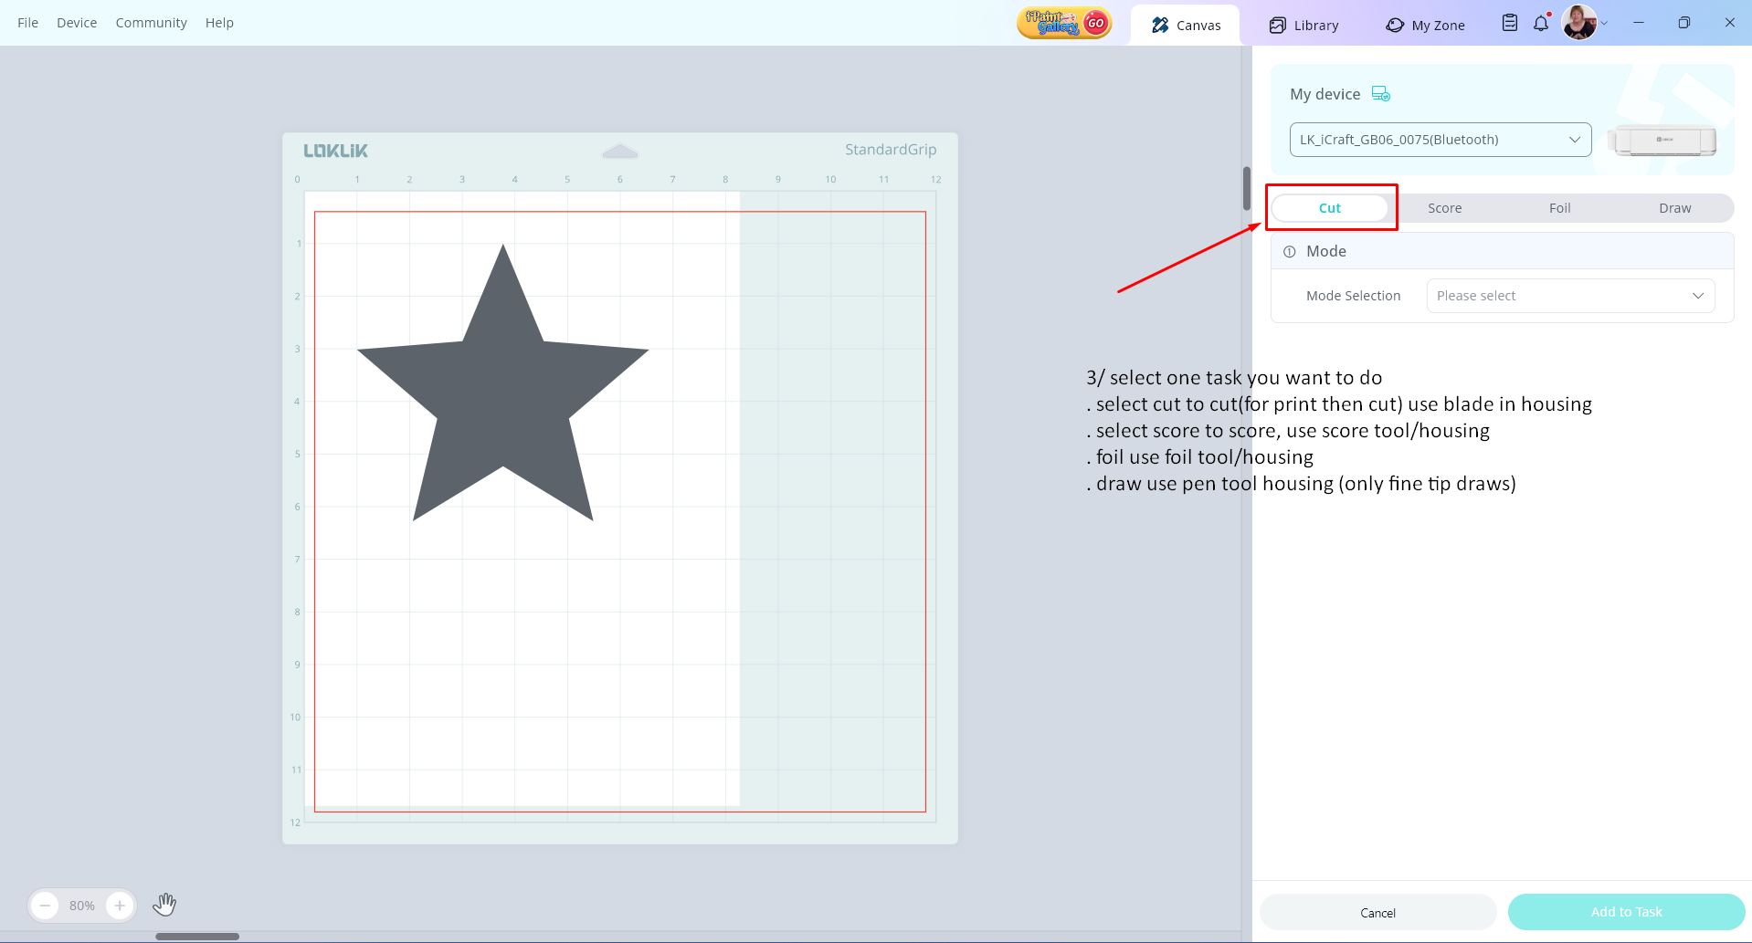This screenshot has width=1752, height=943.
Task: Switch operation to Draw
Action: click(1674, 208)
